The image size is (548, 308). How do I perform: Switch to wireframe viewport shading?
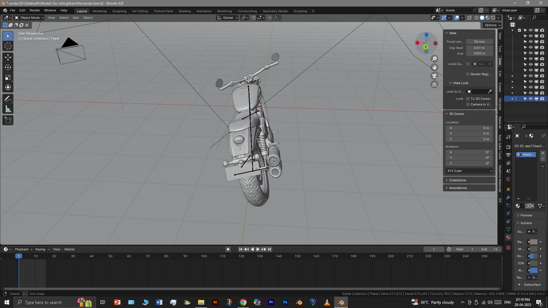click(x=477, y=18)
